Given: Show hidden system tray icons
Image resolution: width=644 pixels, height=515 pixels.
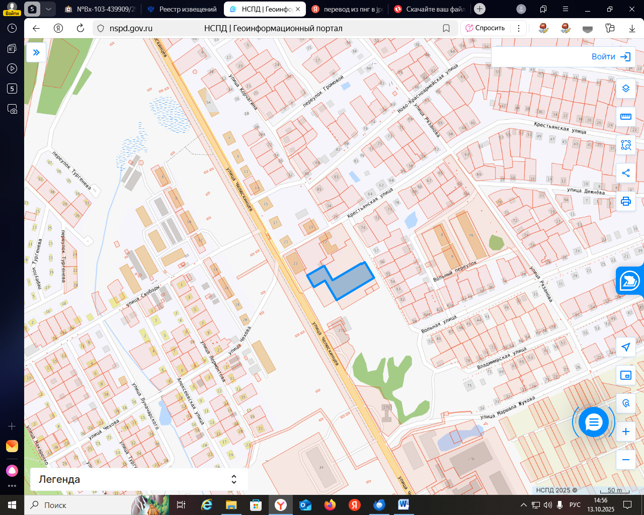Looking at the screenshot, I should [524, 505].
